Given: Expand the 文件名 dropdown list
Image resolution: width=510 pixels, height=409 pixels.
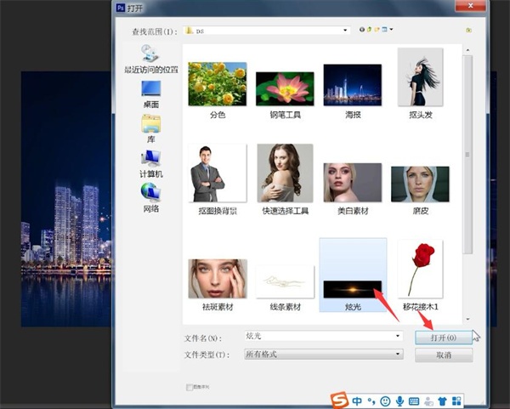Looking at the screenshot, I should pos(398,337).
